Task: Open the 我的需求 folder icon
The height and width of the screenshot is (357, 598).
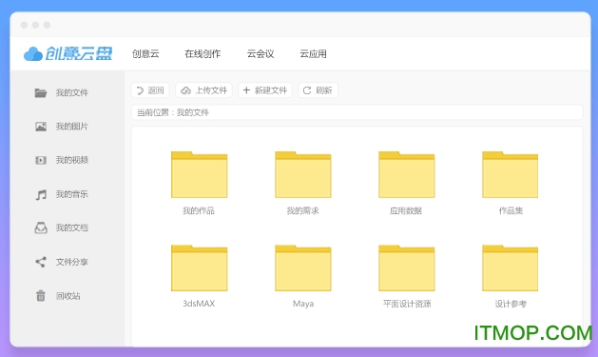Action: click(x=303, y=174)
